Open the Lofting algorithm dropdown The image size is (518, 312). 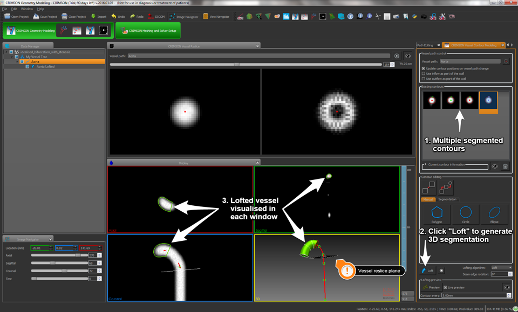[501, 268]
